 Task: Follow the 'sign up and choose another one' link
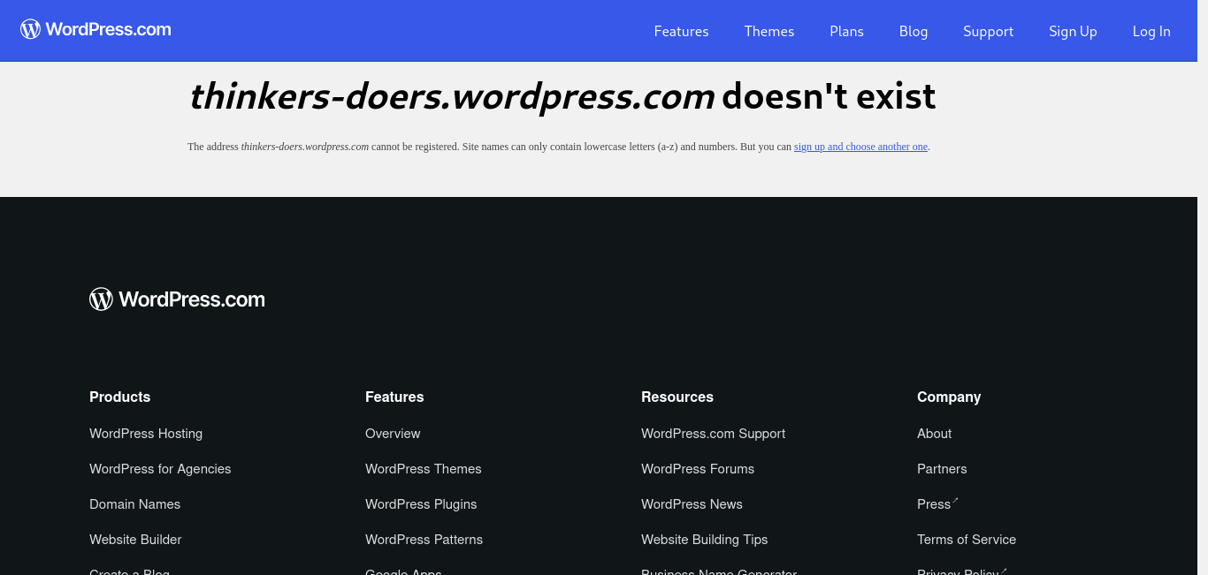click(860, 147)
